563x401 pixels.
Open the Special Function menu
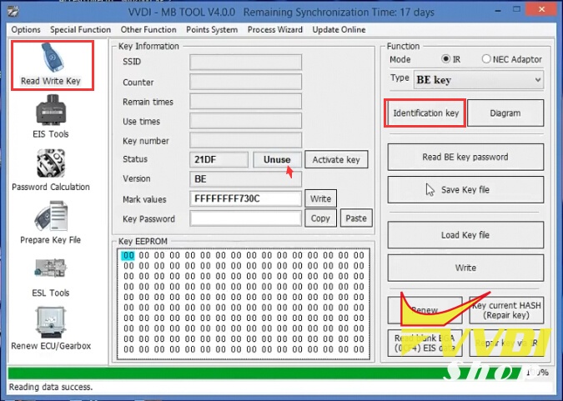click(80, 29)
